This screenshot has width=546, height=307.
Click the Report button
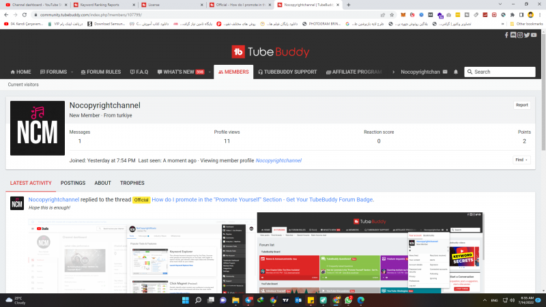521,105
